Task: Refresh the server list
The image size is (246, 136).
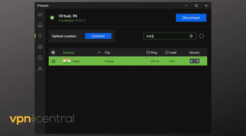Action: (x=201, y=36)
